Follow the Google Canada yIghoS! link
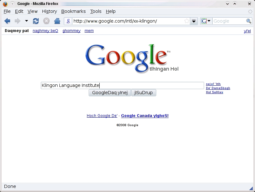Image resolution: width=255 pixels, height=192 pixels. coord(145,116)
